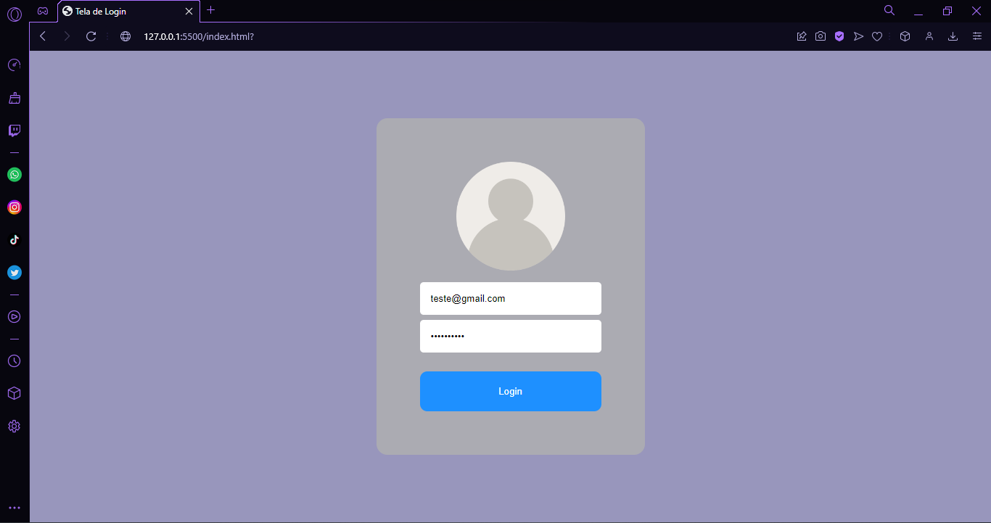991x523 pixels.
Task: Send page to My Flow paper plane
Action: coord(858,36)
